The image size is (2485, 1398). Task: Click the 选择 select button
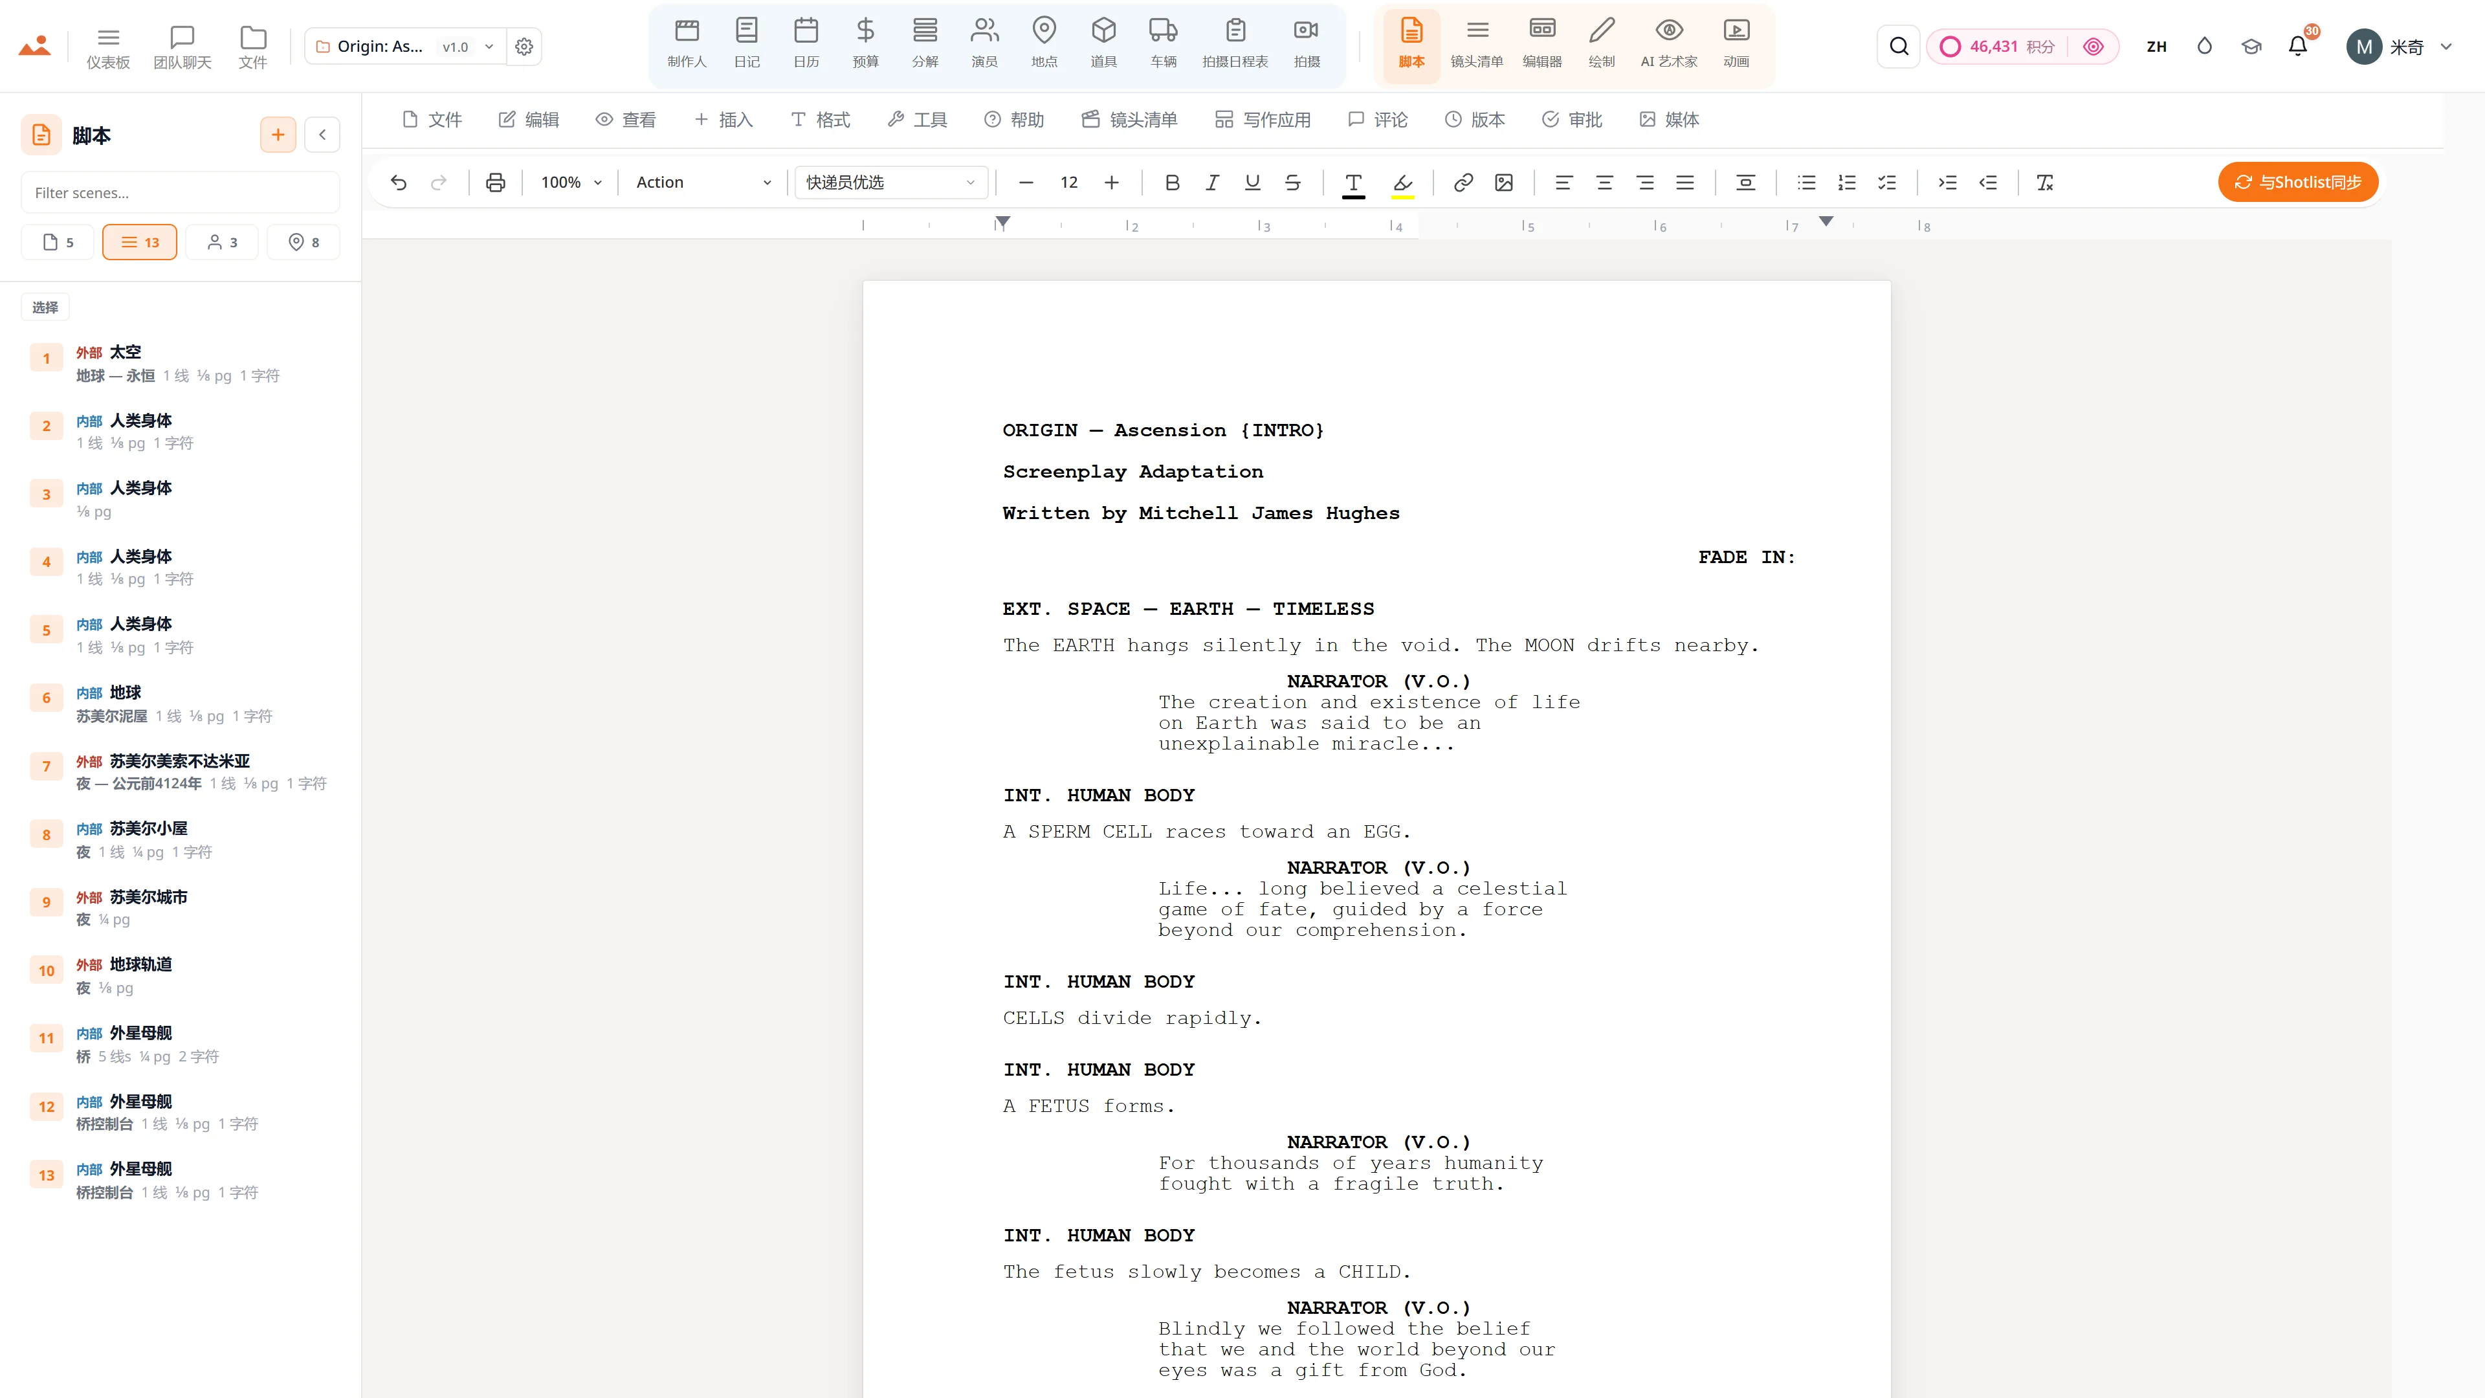45,307
